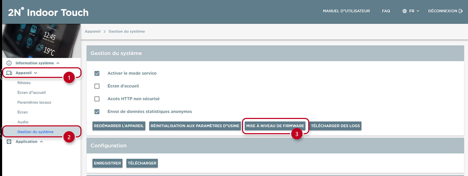Click the Déconnexion link
The height and width of the screenshot is (176, 468).
(x=446, y=11)
